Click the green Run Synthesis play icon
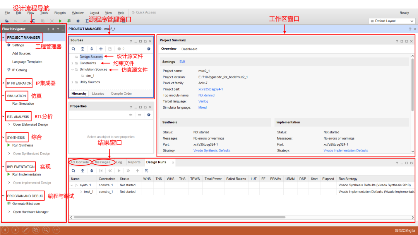418x235 pixels. click(x=9, y=145)
